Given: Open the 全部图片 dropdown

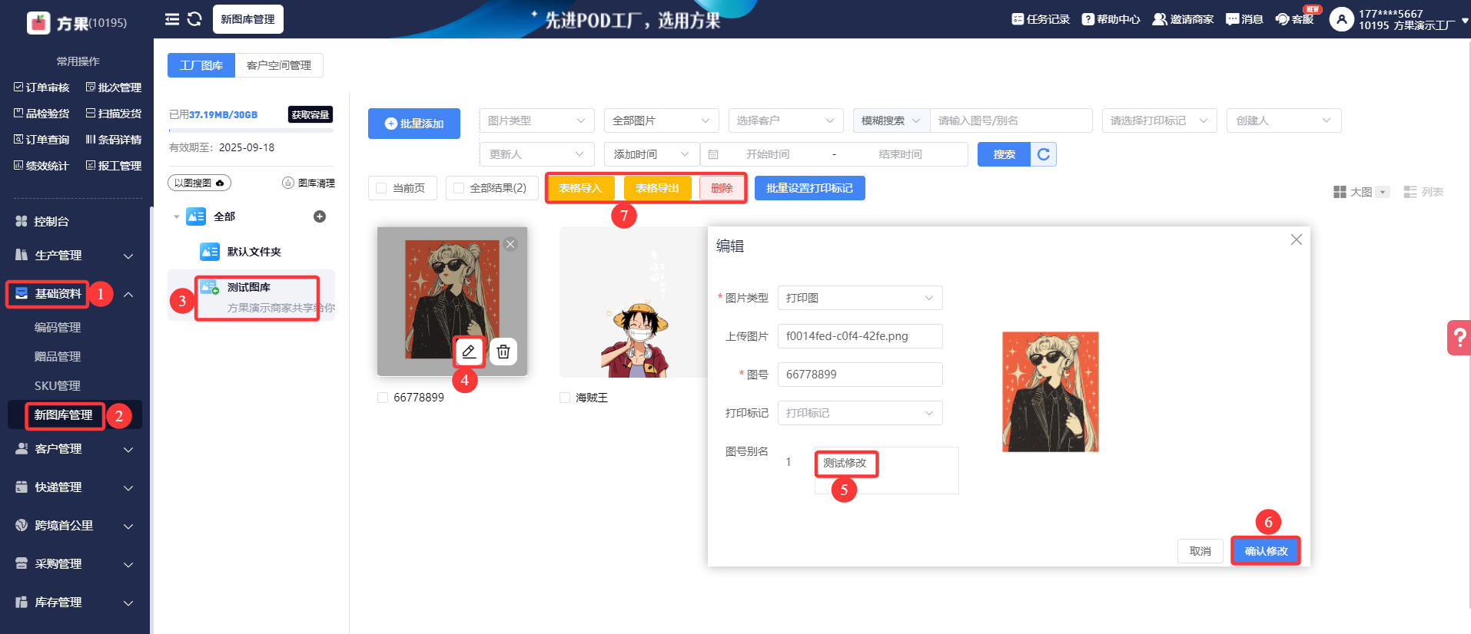Looking at the screenshot, I should pos(662,121).
